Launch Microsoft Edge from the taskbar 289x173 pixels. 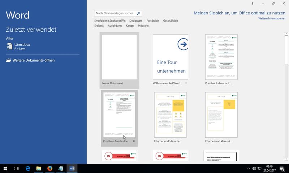(28, 168)
